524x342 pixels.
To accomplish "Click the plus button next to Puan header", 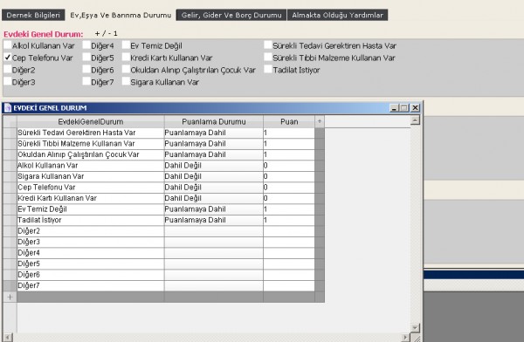I will (320, 121).
